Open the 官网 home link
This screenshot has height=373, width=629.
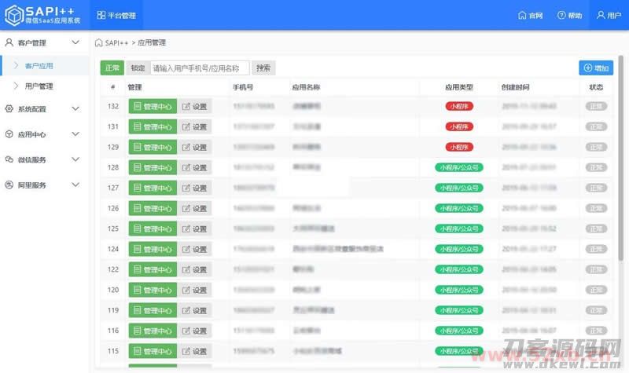[530, 15]
